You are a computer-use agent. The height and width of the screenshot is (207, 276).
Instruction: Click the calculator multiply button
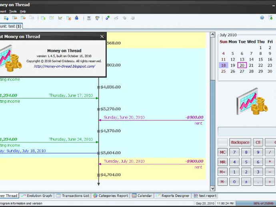pos(270,162)
